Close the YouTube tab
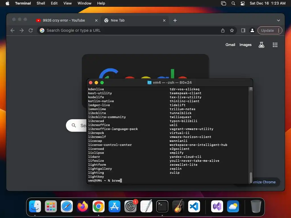291x218 pixels. (96, 20)
